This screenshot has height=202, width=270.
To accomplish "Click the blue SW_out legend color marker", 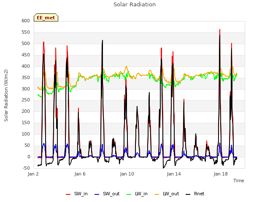I will [x=97, y=194].
